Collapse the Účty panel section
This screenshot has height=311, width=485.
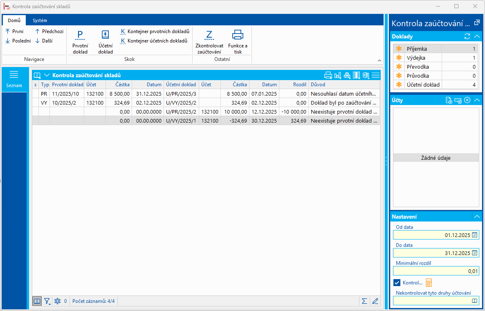477,100
